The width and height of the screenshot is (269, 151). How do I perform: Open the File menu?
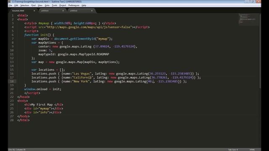11,5
